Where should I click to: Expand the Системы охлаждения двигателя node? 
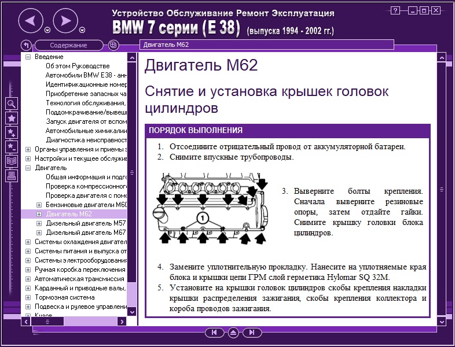28,242
